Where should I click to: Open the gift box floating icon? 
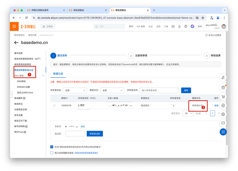pos(223,87)
